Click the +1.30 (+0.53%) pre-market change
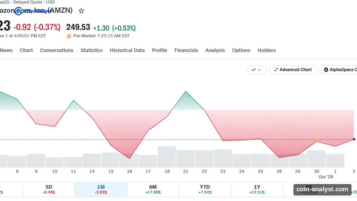357x201 pixels. pyautogui.click(x=114, y=28)
